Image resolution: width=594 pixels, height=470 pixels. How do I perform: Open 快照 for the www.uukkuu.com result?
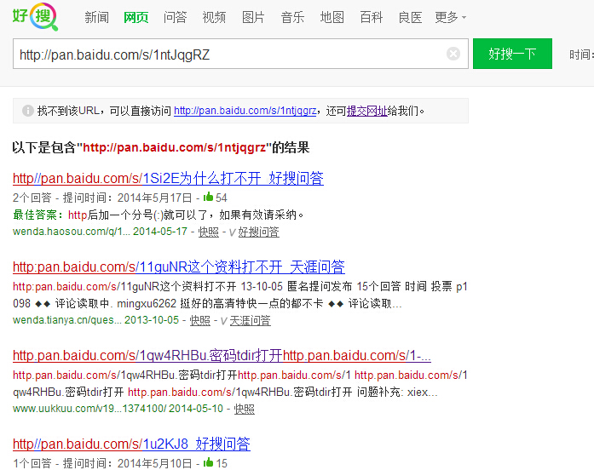pos(245,409)
